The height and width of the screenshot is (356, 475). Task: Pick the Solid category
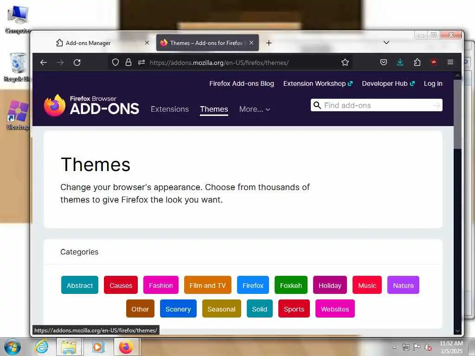pos(260,309)
